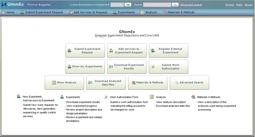This screenshot has width=255, height=137.
Task: Click the flask icon in the Submit Experiment Request button
Action: point(69,51)
